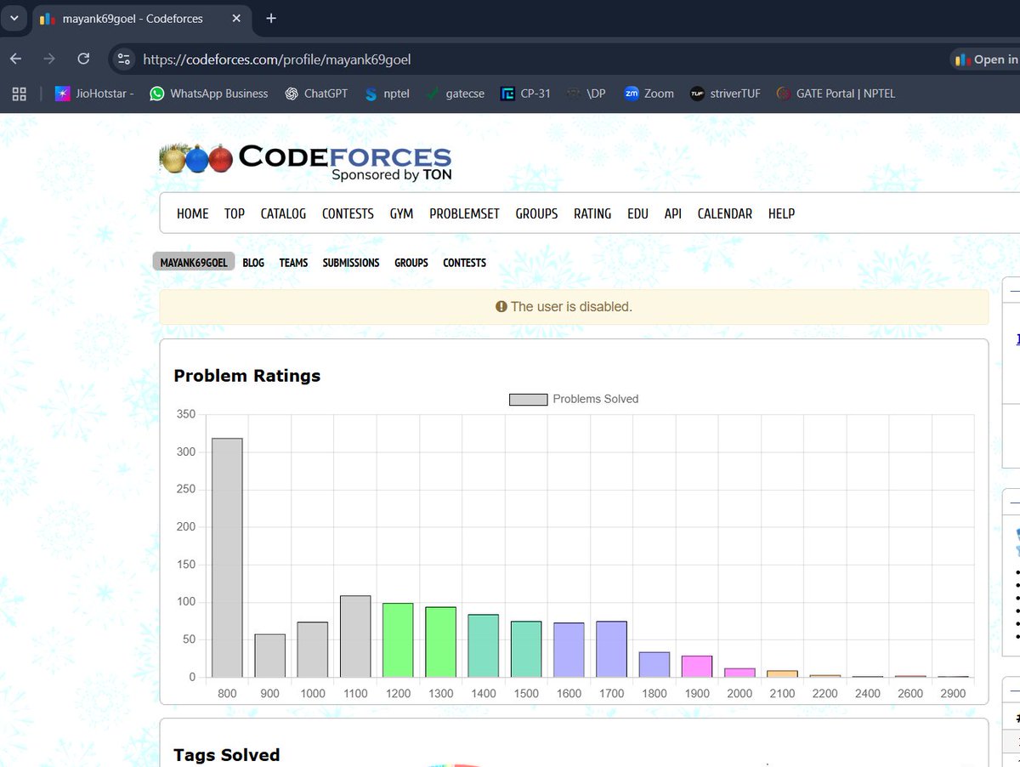Click the 350 y-axis label

pyautogui.click(x=186, y=414)
